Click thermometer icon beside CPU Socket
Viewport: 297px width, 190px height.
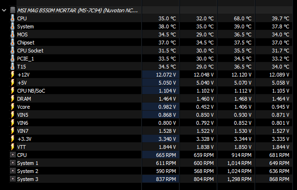point(12,51)
